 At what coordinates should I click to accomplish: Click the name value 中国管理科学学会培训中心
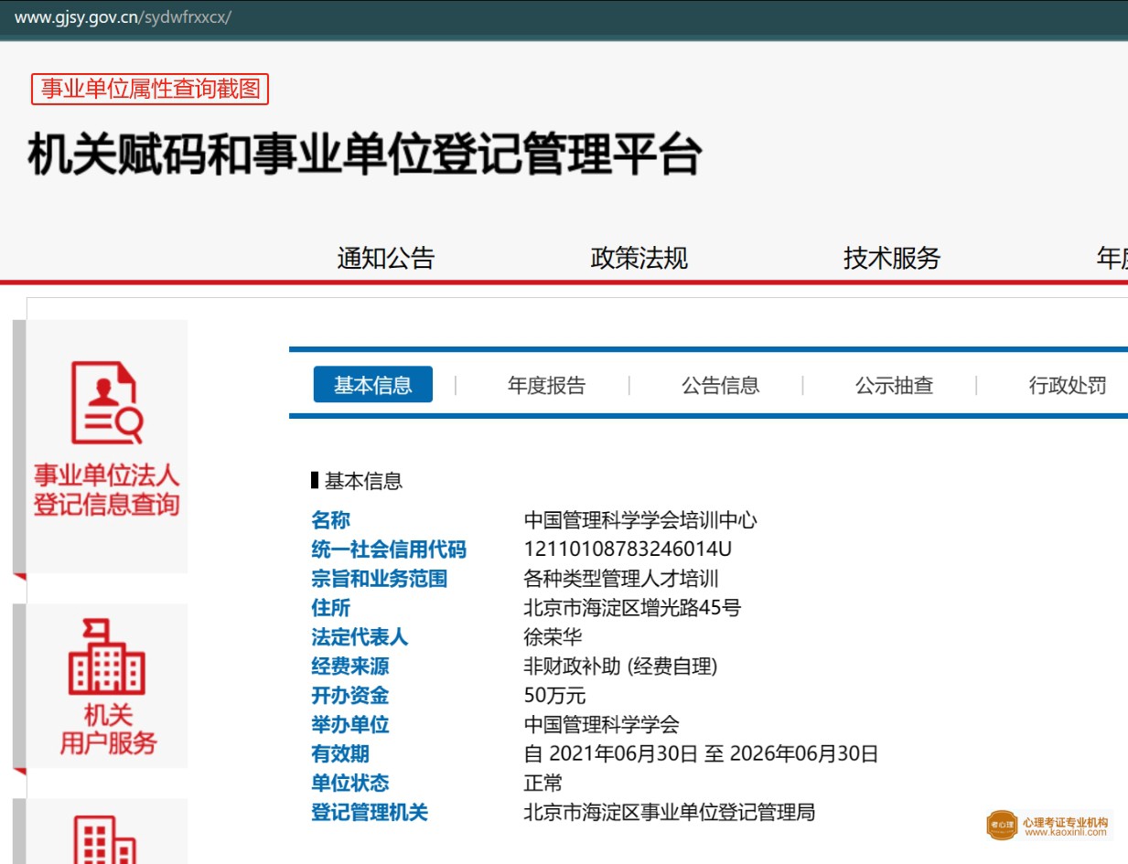click(640, 521)
